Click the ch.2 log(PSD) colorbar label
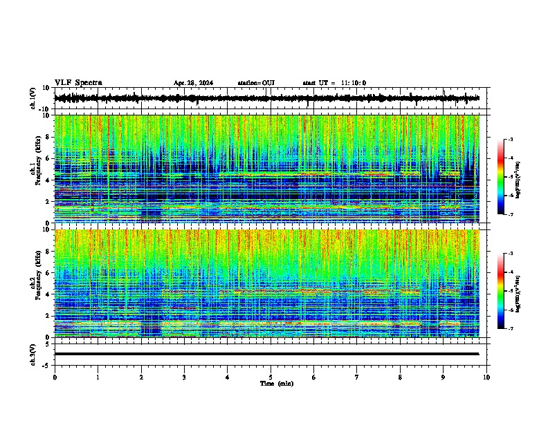This screenshot has width=548, height=423. [518, 294]
